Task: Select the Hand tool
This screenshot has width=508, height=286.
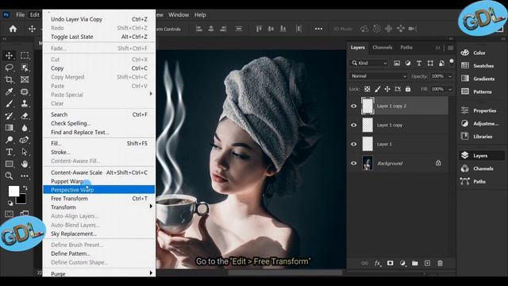Action: (x=25, y=164)
